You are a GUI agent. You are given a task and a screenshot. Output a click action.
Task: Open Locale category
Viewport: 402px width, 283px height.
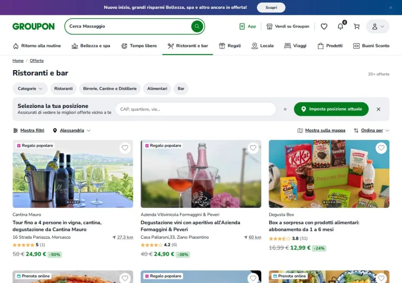pyautogui.click(x=263, y=46)
